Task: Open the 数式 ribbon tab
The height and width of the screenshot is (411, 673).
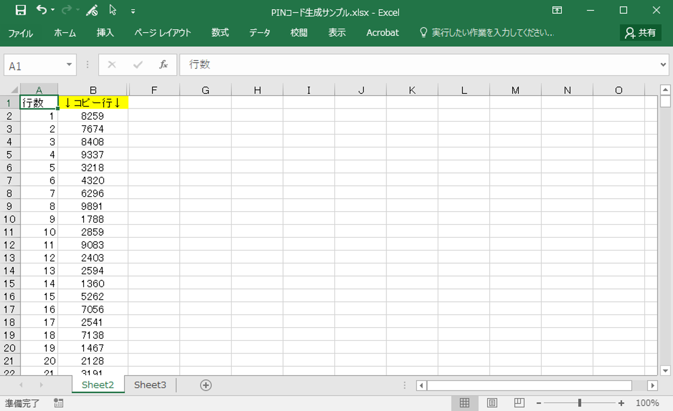Action: tap(220, 33)
